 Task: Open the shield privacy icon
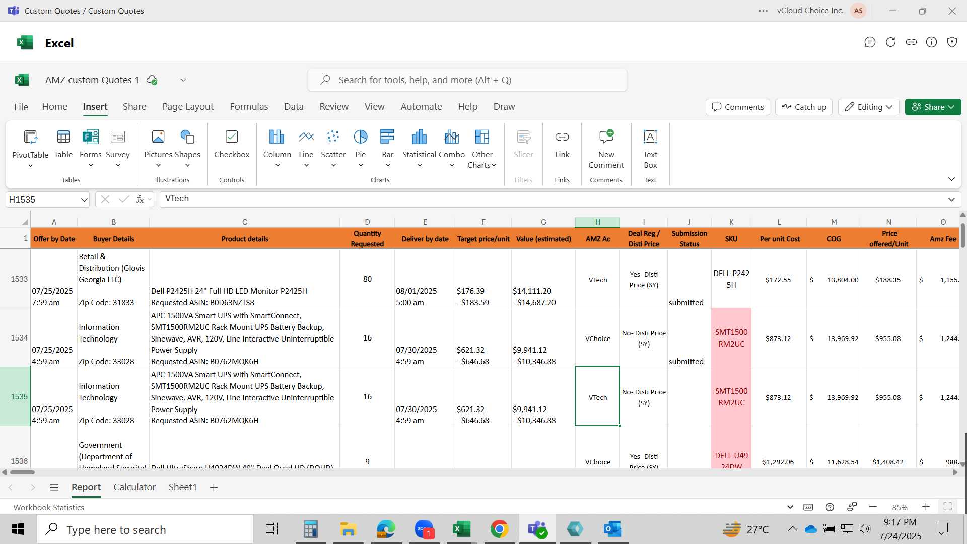pyautogui.click(x=952, y=42)
